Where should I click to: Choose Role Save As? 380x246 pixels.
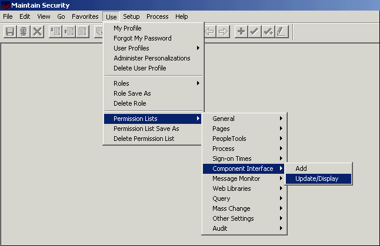pos(153,93)
